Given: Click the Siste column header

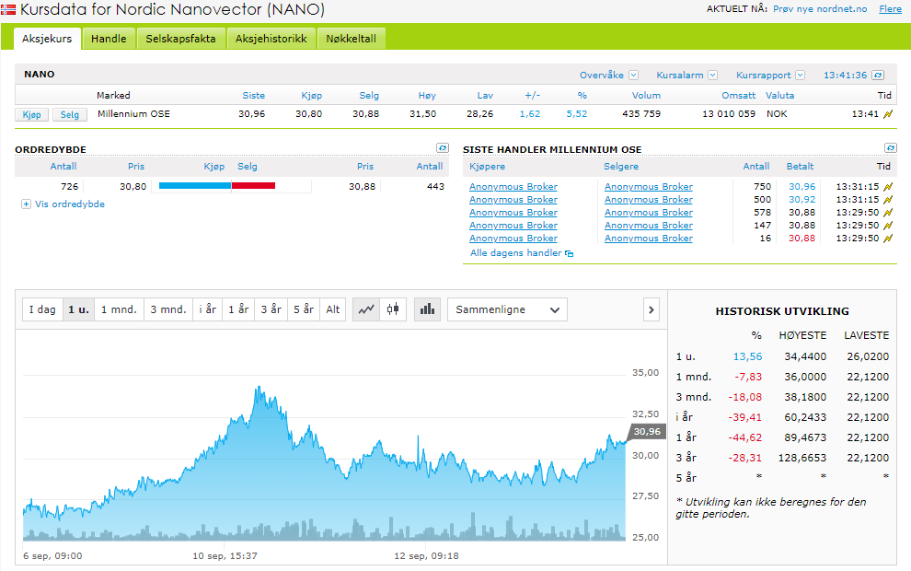Looking at the screenshot, I should pyautogui.click(x=253, y=96).
